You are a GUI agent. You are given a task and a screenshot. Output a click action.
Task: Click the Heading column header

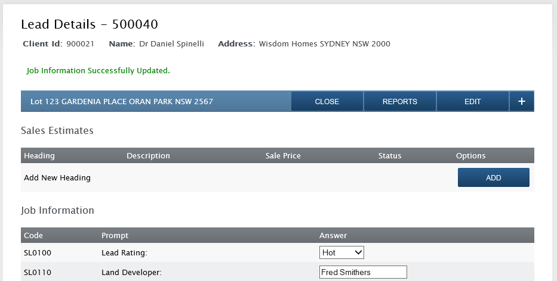(x=39, y=155)
